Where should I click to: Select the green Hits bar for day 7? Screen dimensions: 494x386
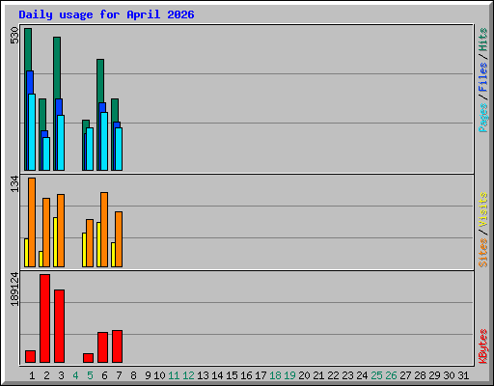[115, 110]
